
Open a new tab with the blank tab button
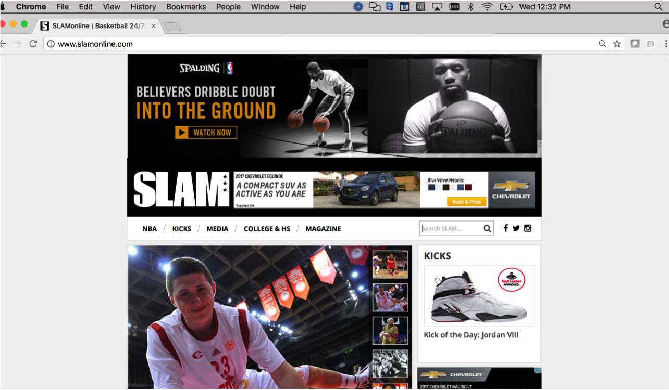(x=172, y=27)
